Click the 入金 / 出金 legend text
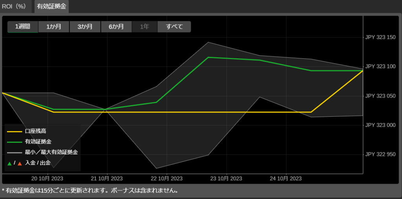402x199 pixels. click(38, 163)
